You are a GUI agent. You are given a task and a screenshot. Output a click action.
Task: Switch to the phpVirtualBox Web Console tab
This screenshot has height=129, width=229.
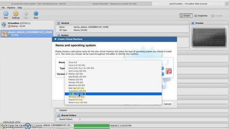[188, 4]
